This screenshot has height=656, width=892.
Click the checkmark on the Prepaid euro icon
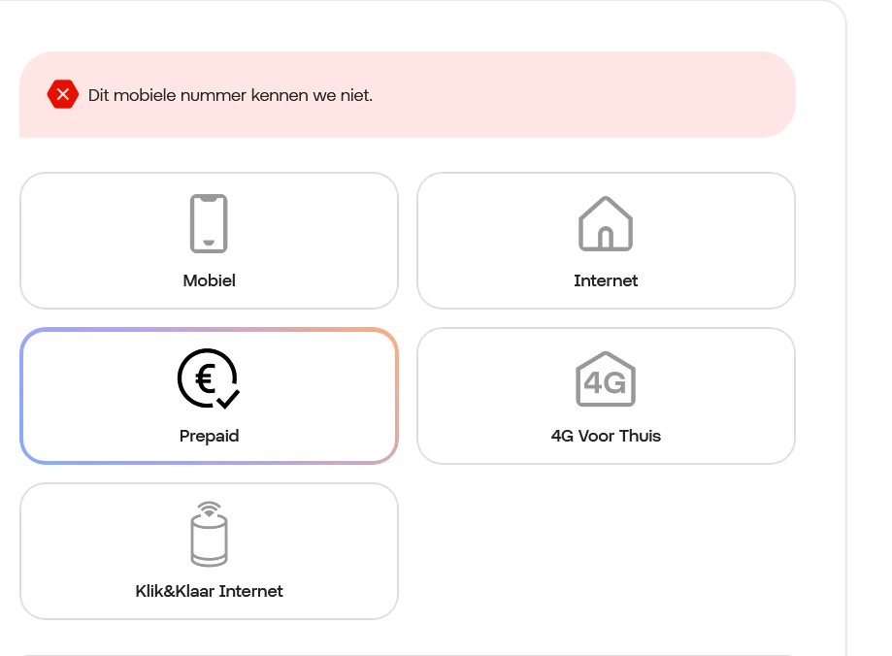pyautogui.click(x=229, y=399)
